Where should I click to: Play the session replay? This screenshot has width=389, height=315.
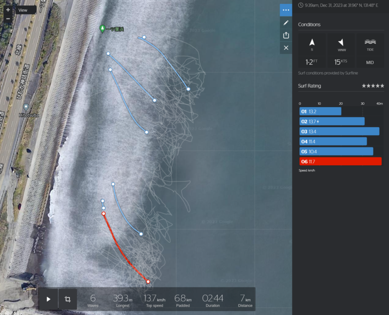48,299
